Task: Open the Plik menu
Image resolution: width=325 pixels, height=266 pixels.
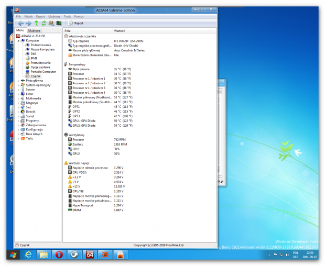Action: point(18,17)
